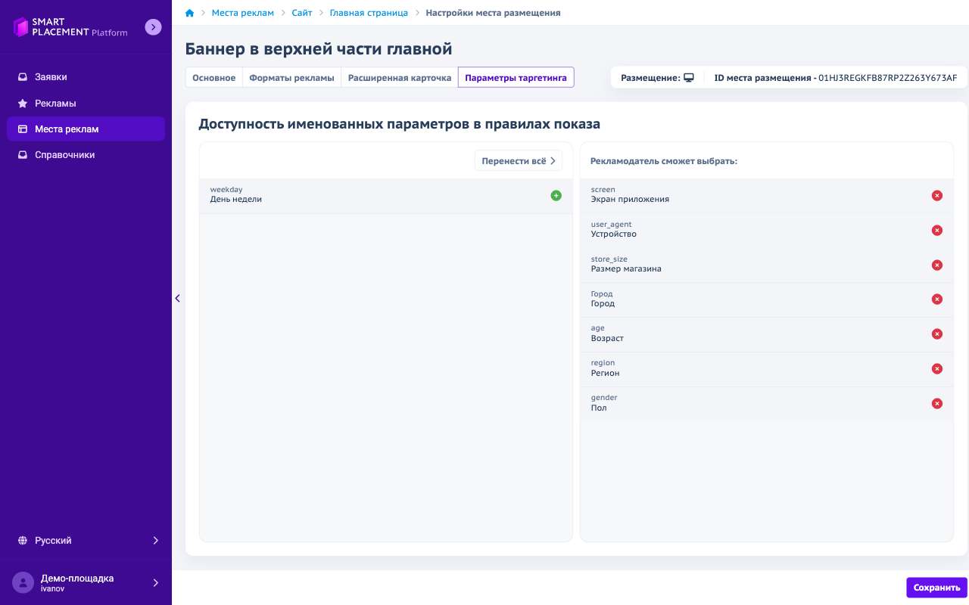Open Заявки in the sidebar
Viewport: 969px width, 605px height.
coord(86,77)
